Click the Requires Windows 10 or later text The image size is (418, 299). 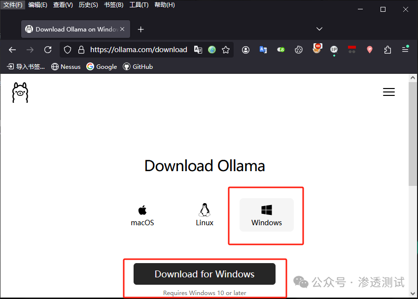click(x=205, y=293)
